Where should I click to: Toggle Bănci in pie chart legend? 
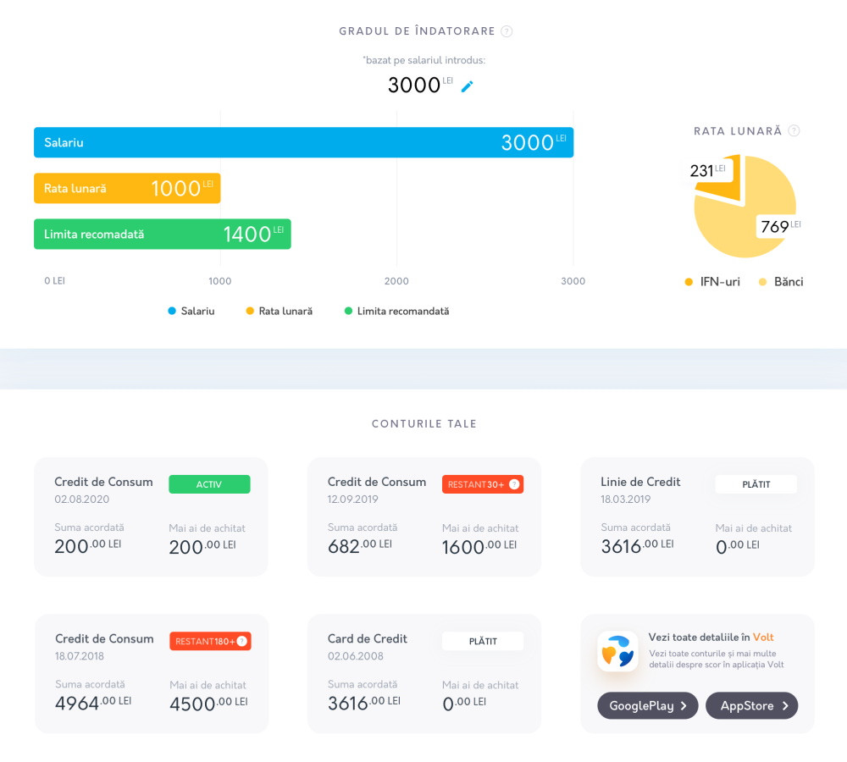point(781,282)
